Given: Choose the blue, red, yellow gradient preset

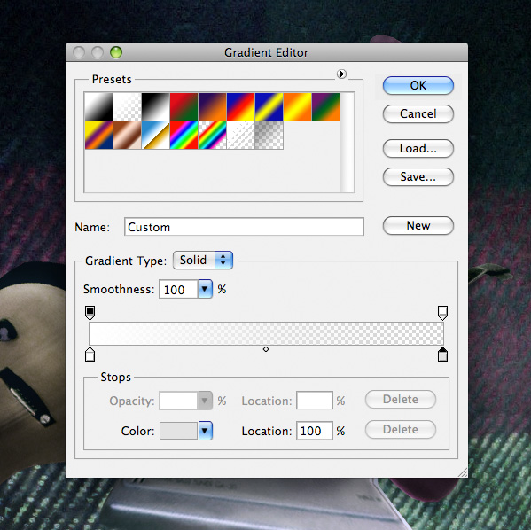Looking at the screenshot, I should click(x=241, y=107).
